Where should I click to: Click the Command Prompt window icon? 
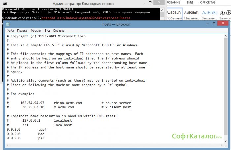pos(5,3)
